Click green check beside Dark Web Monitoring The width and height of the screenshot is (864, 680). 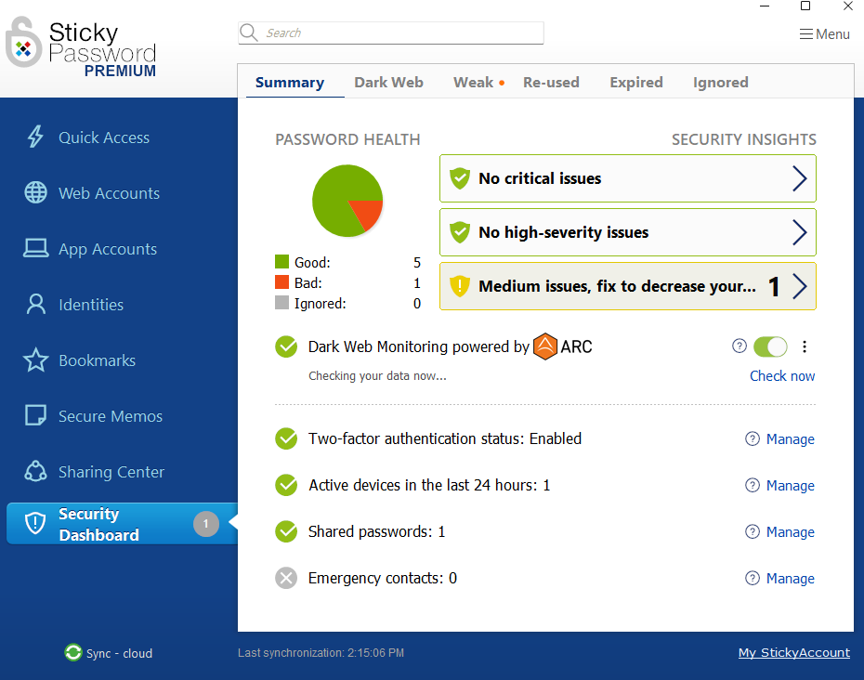click(x=286, y=347)
